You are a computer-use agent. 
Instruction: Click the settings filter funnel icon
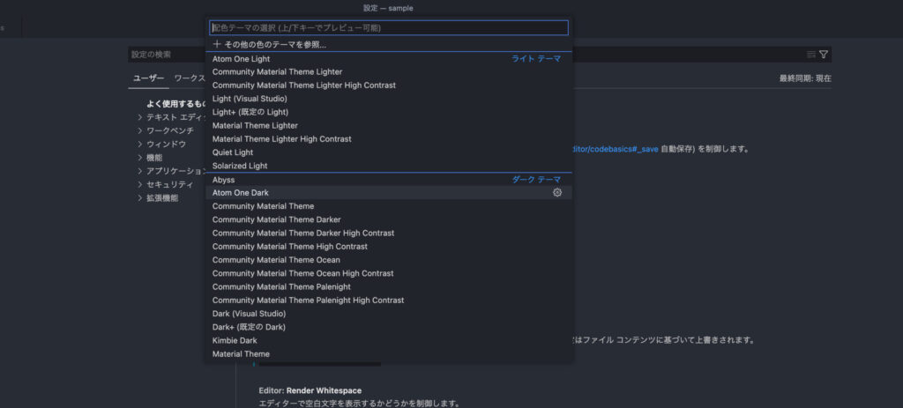(824, 55)
